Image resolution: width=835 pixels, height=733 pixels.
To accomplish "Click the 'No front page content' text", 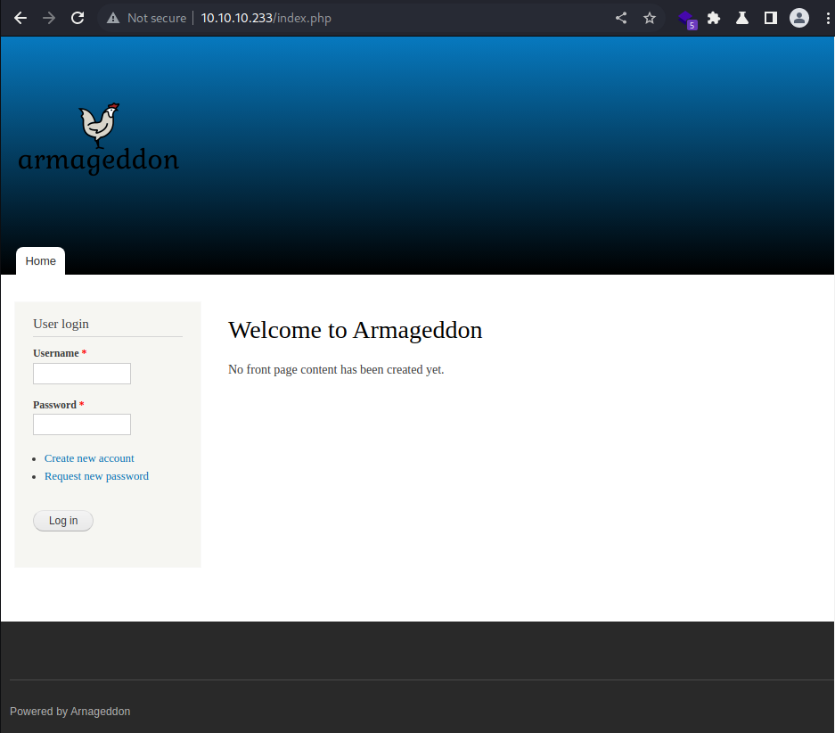I will [336, 370].
